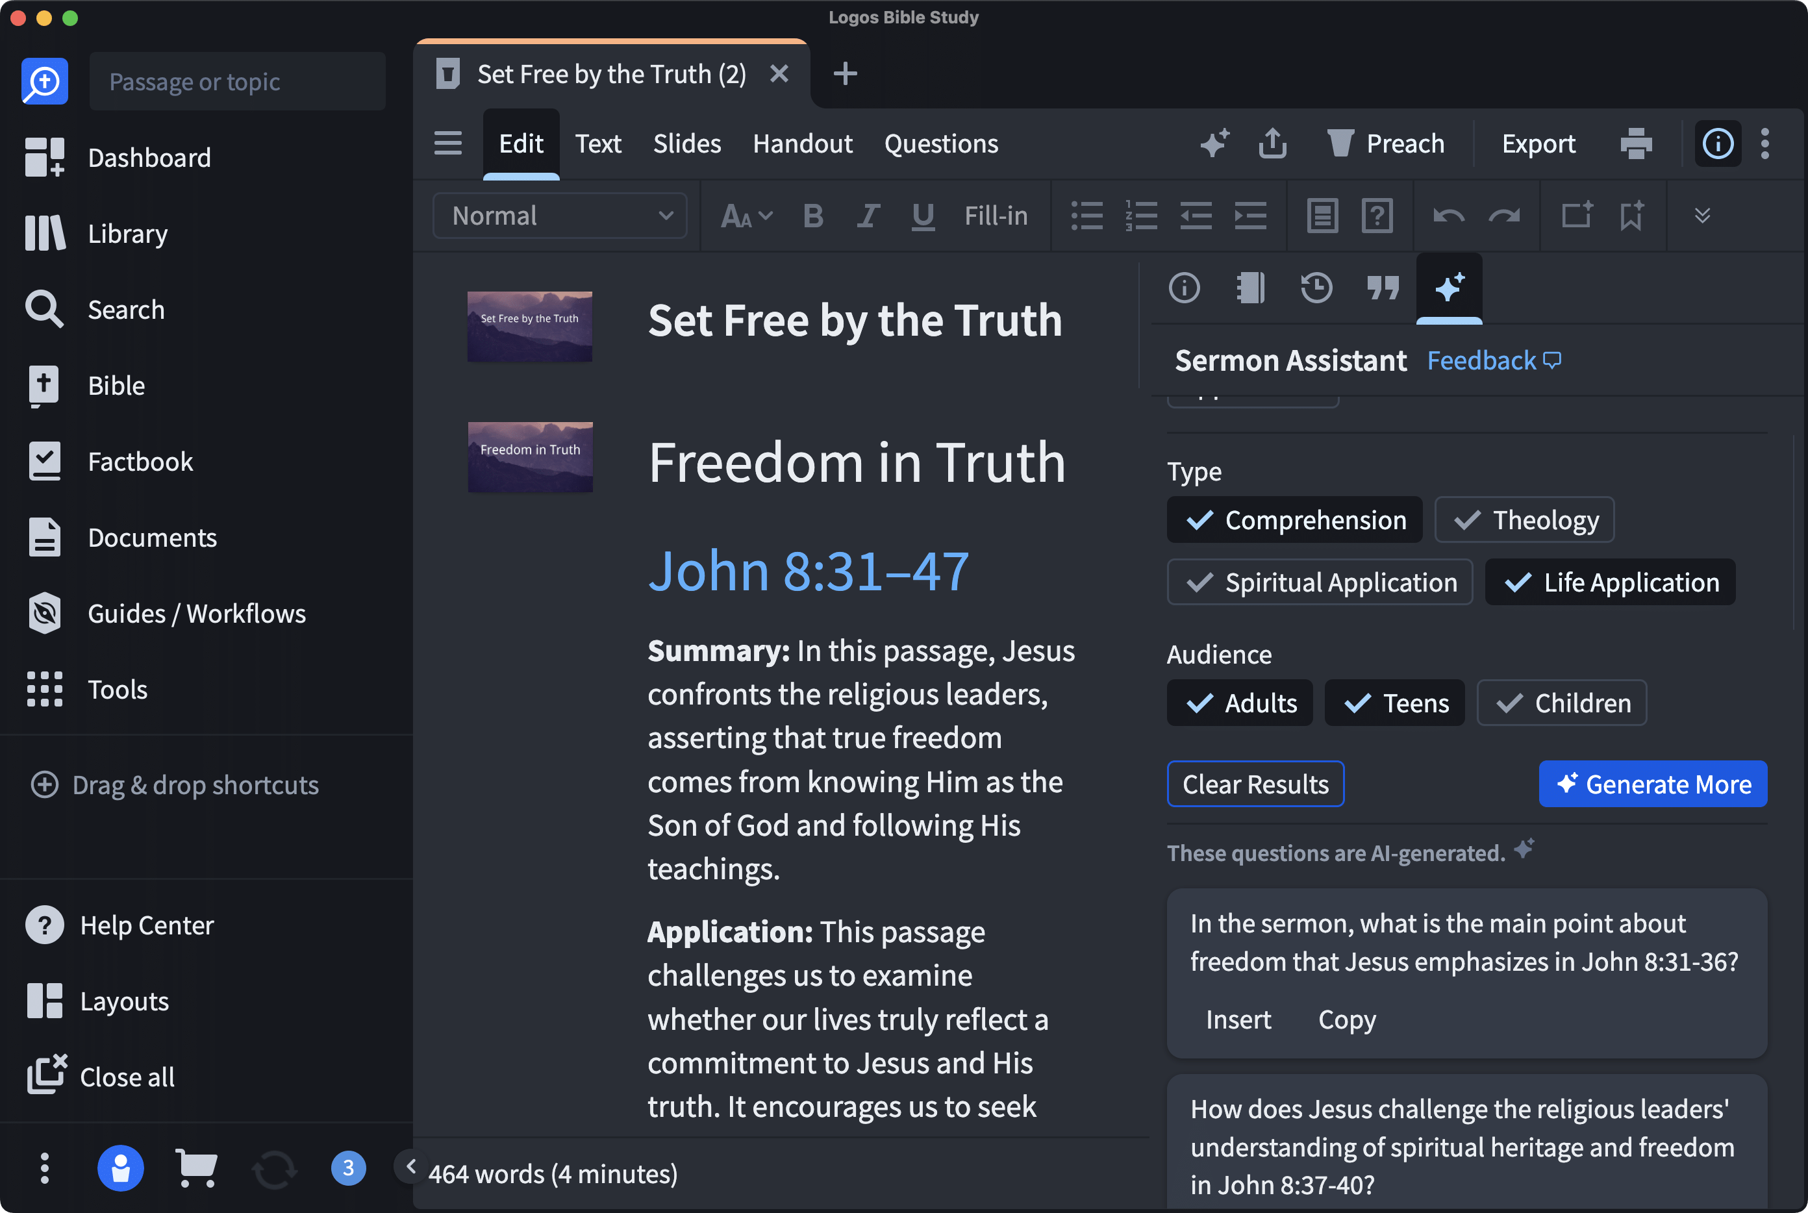Toggle italic formatting
The height and width of the screenshot is (1213, 1808).
[868, 216]
